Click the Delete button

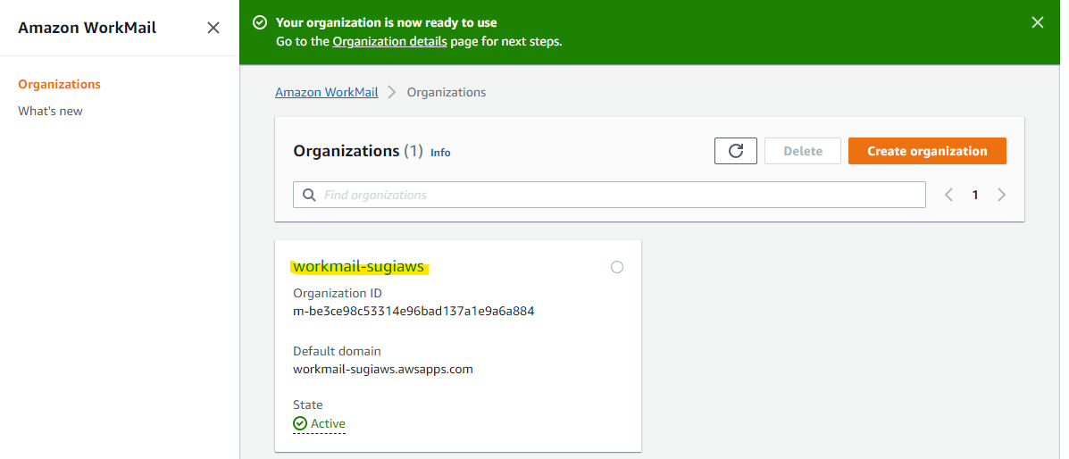click(x=803, y=151)
